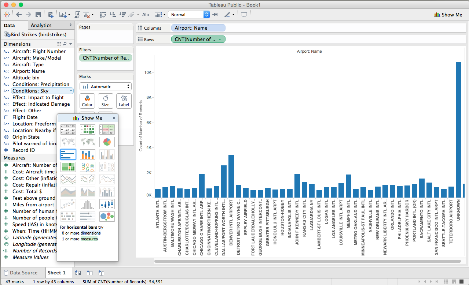Click the Color button on Marks card
Screen dimensions: 469x285
[87, 101]
